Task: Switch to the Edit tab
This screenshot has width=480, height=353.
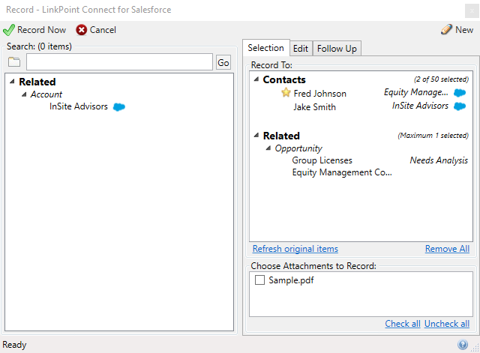Action: click(x=301, y=48)
